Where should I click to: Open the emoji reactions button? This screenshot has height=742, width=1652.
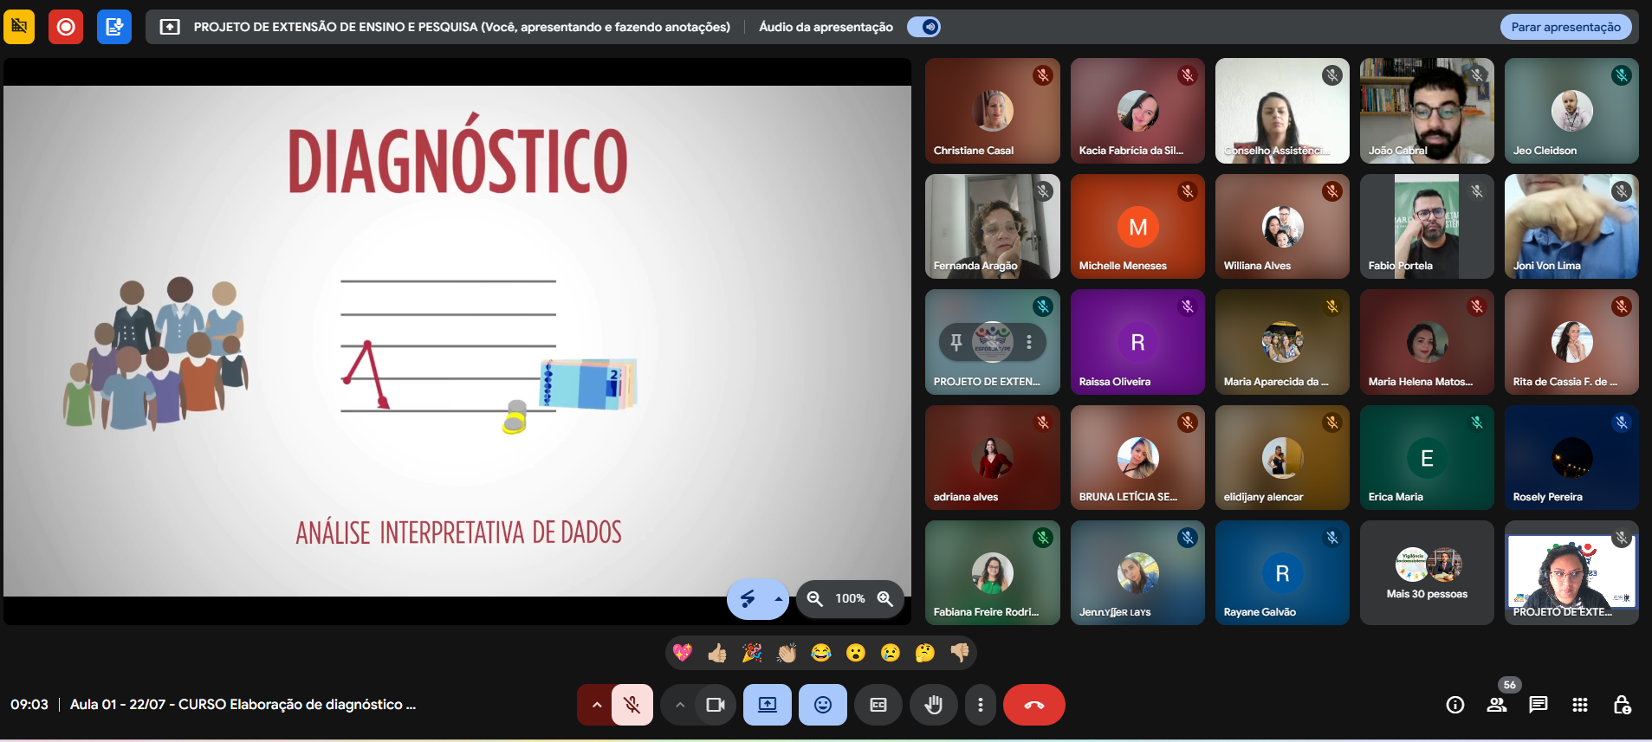tap(823, 705)
